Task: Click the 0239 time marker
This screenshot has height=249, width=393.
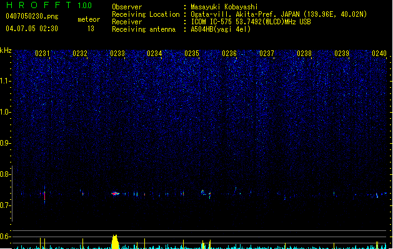Action: 342,54
